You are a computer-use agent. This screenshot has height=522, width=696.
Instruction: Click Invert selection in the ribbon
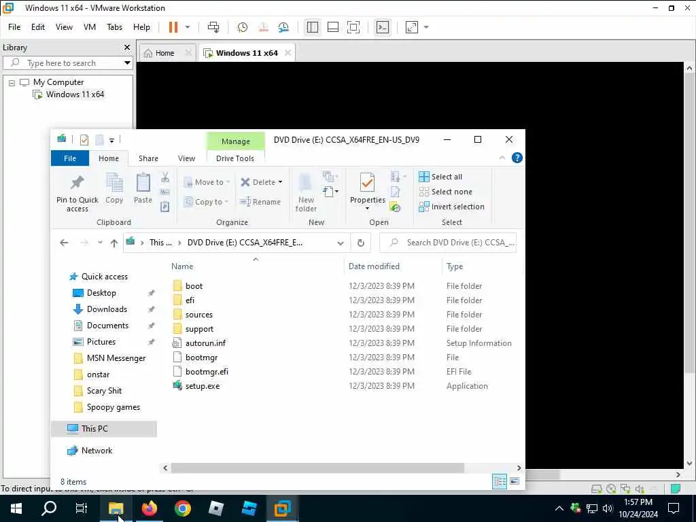[x=451, y=207]
